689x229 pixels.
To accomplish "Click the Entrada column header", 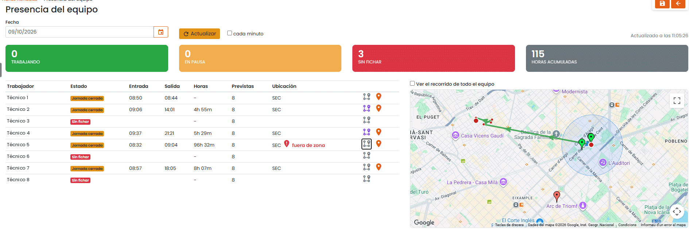I will click(139, 86).
